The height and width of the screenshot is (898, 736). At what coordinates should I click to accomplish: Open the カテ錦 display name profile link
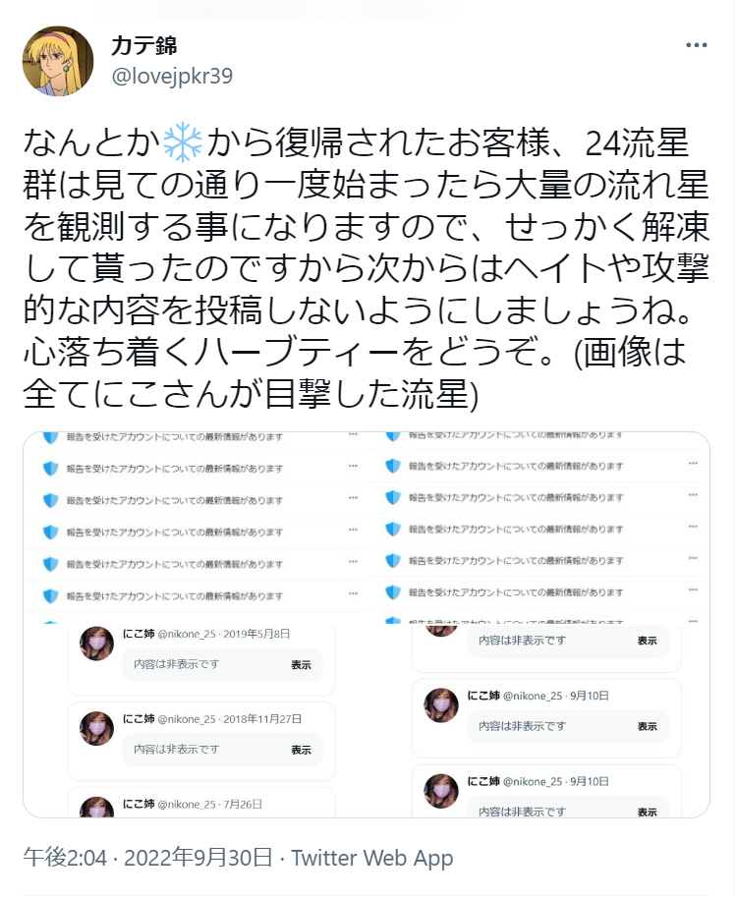(x=143, y=45)
